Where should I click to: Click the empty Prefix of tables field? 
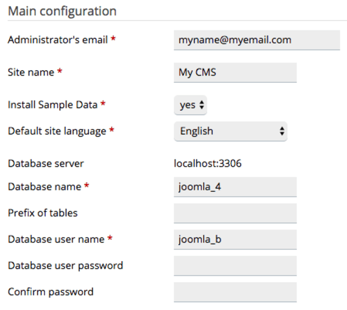[x=235, y=213]
